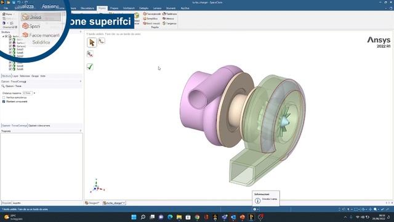The image size is (394, 222).
Task: Click the 'Trovata 1 area' information popup
Action: (266, 199)
